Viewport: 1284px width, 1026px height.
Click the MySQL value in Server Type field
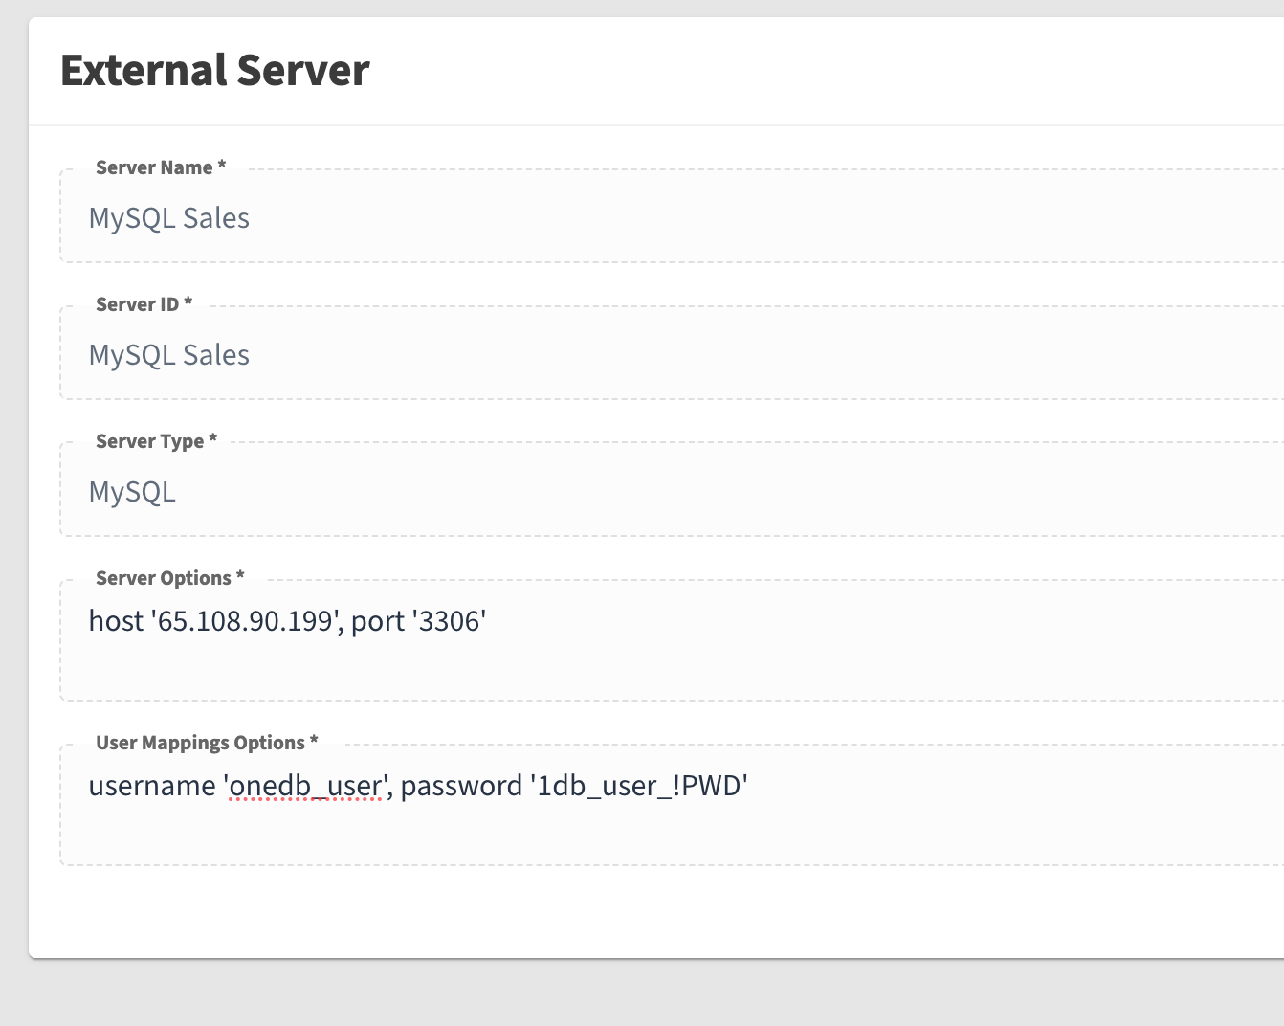[x=132, y=491]
